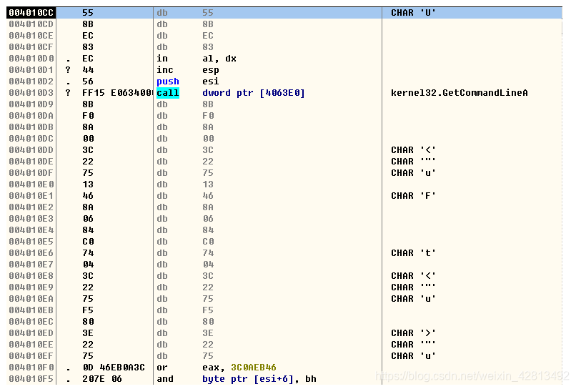Select operand 'al, dx'
576x389 pixels.
tap(219, 59)
